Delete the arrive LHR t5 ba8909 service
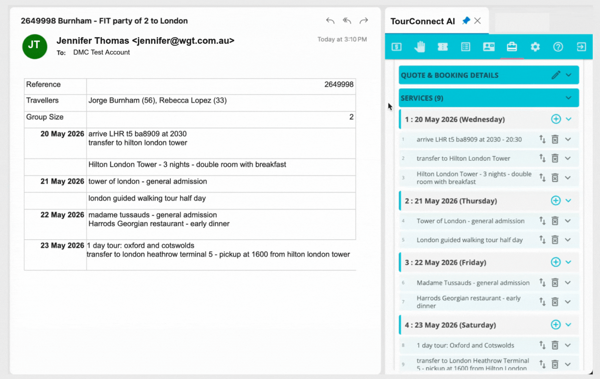600x379 pixels. tap(555, 139)
